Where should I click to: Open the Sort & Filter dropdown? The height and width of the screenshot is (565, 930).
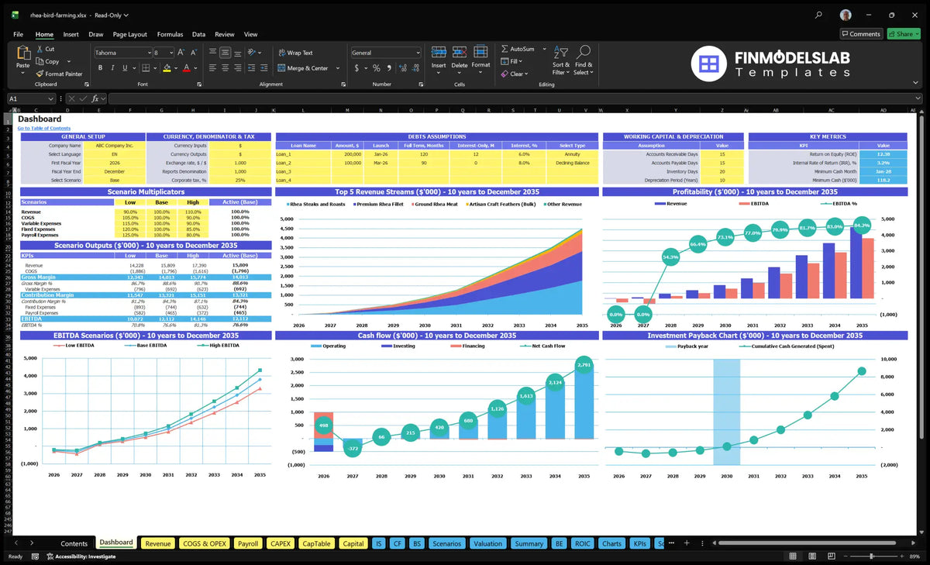[x=561, y=60]
